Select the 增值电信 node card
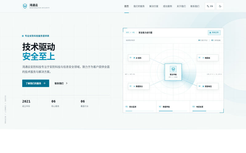This screenshot has height=153, width=246. [x=208, y=86]
